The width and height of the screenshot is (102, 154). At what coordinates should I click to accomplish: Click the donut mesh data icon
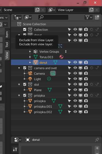click(x=55, y=62)
